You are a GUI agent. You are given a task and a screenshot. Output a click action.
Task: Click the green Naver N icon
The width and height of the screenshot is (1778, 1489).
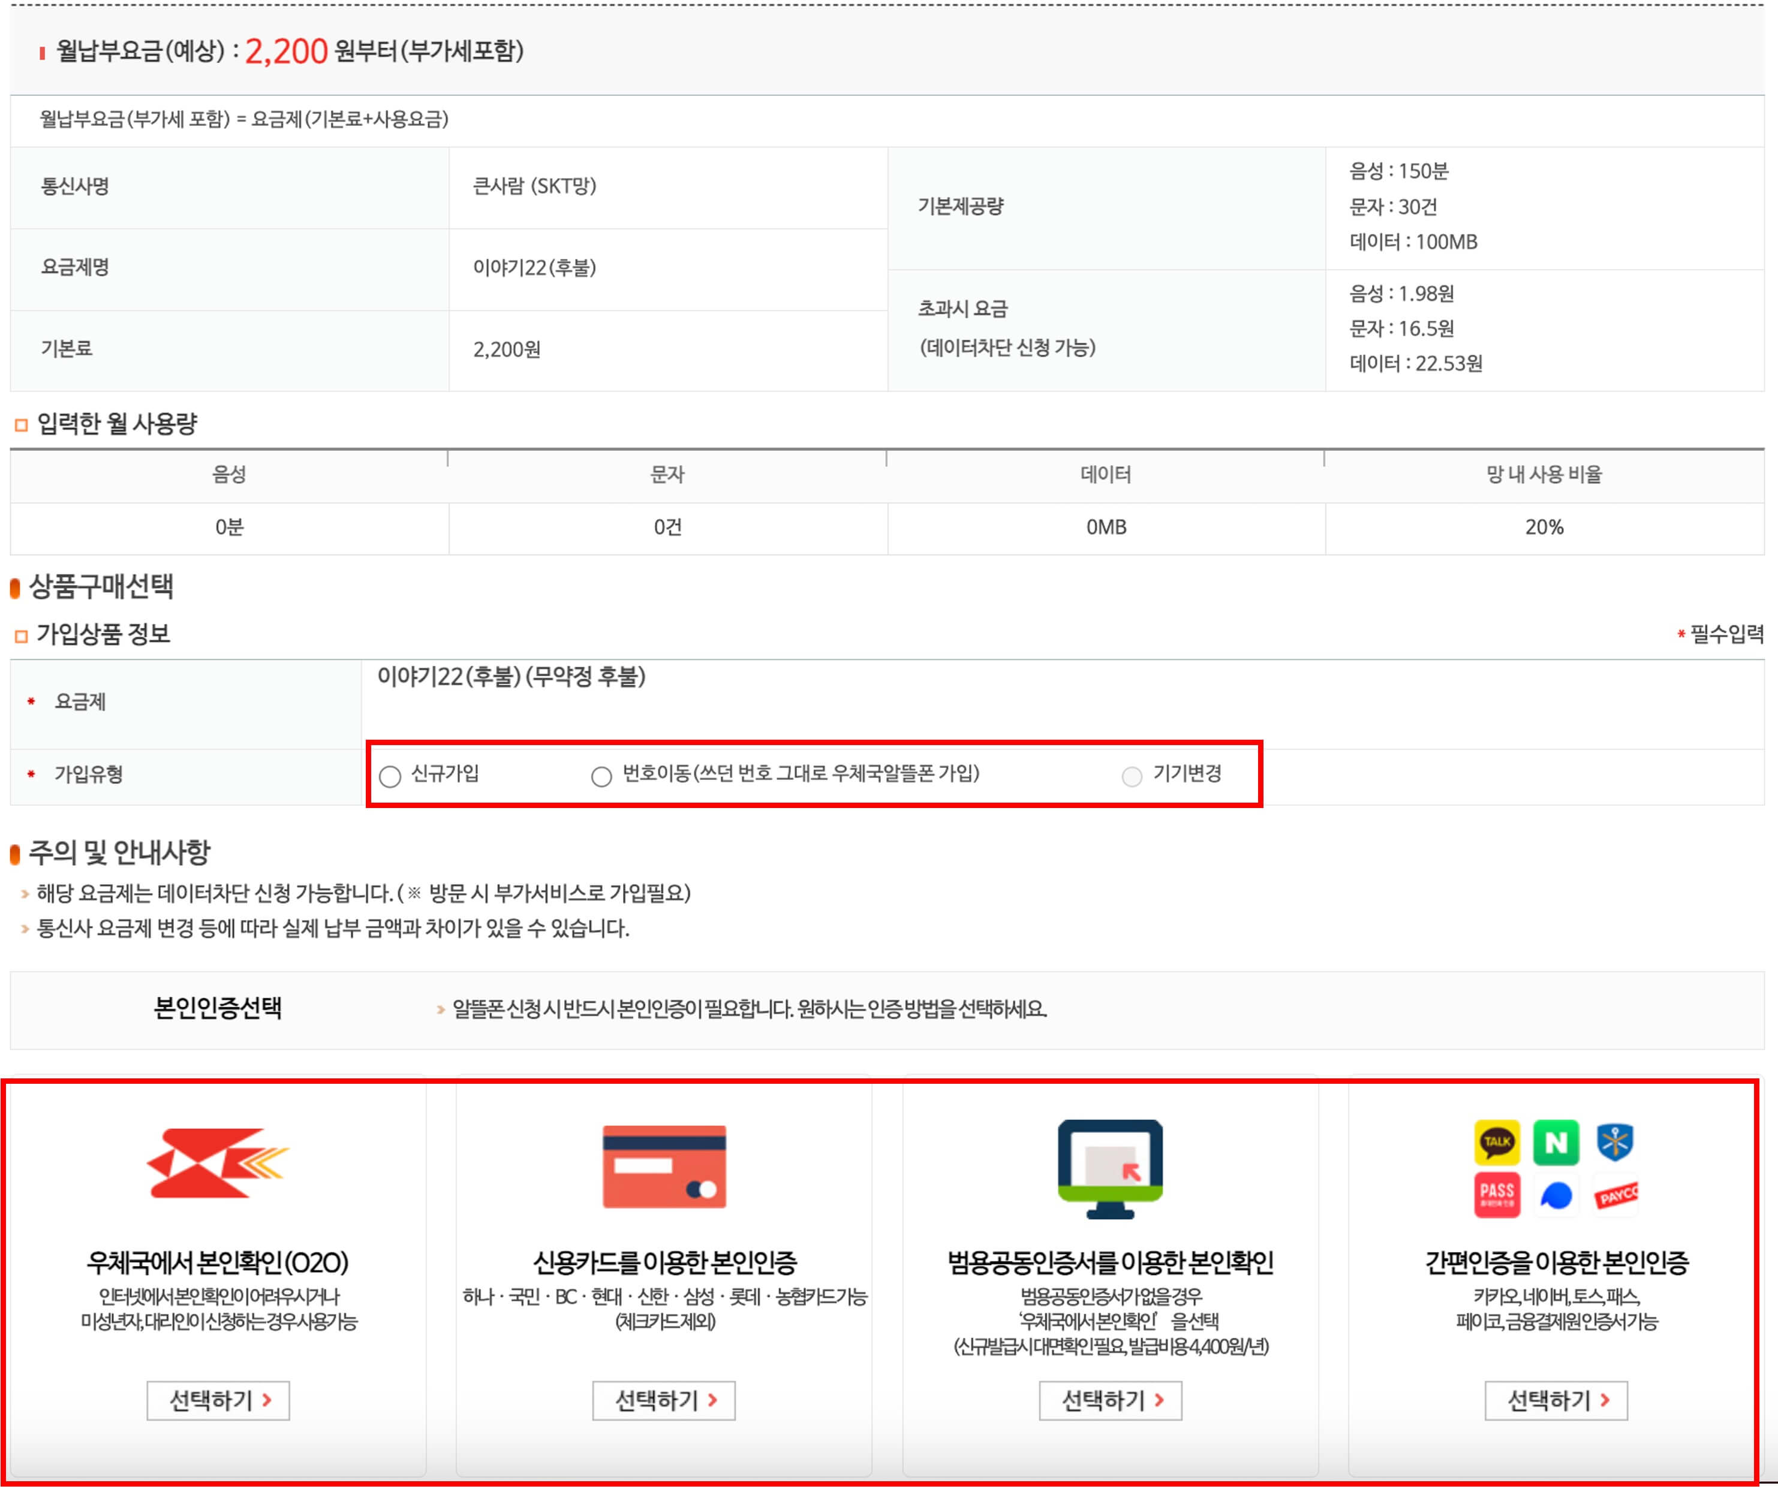coord(1556,1143)
